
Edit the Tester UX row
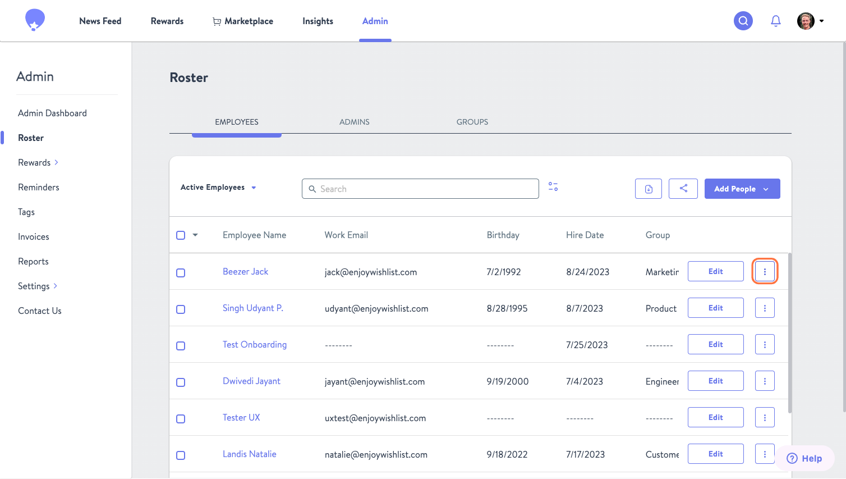[716, 417]
